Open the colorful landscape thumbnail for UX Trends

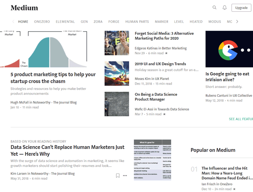117,73
